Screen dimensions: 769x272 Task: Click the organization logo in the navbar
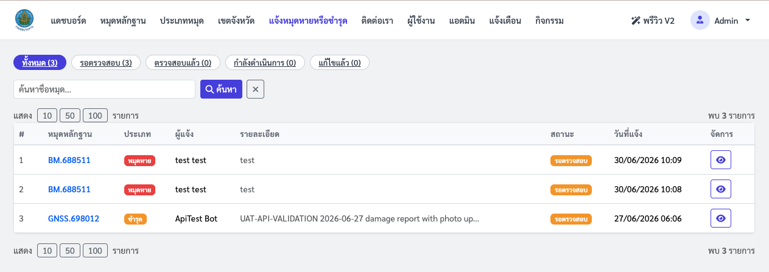click(25, 21)
